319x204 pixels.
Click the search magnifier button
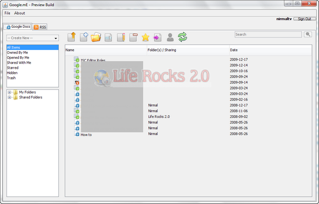point(308,34)
